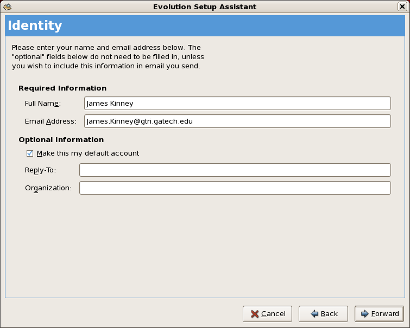
Task: Cancel the setup assistant
Action: 268,314
